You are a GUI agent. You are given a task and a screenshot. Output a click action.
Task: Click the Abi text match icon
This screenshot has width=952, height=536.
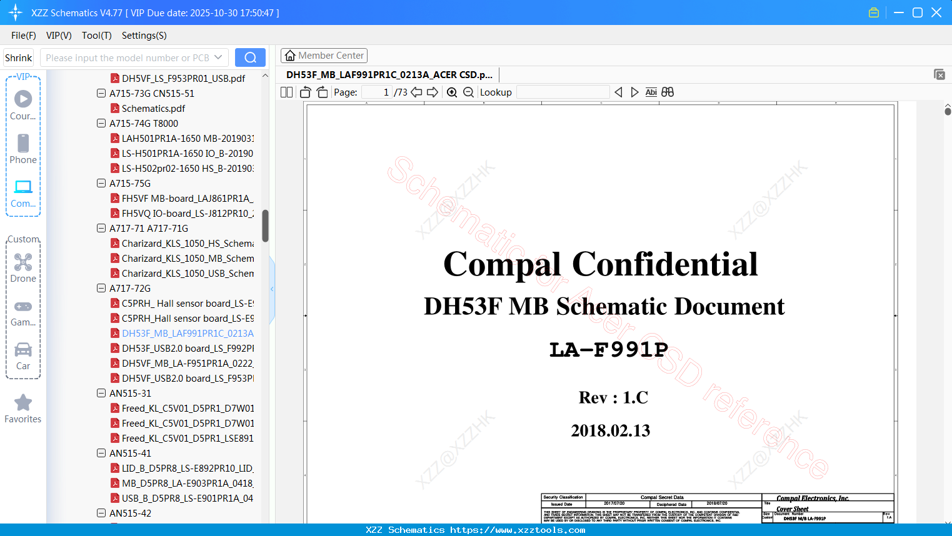point(651,92)
